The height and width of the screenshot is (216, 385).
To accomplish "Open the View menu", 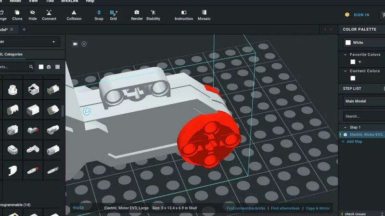I will (x=33, y=1).
